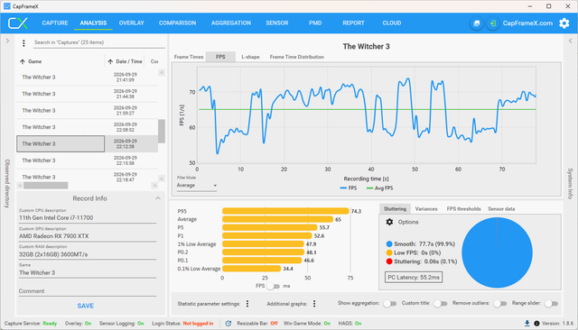The height and width of the screenshot is (330, 578).
Task: Sort captures by Game column arrow
Action: 23,61
